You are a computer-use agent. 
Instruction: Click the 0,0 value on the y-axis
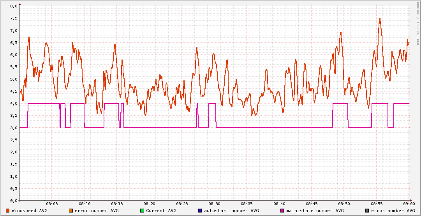[x=13, y=201]
